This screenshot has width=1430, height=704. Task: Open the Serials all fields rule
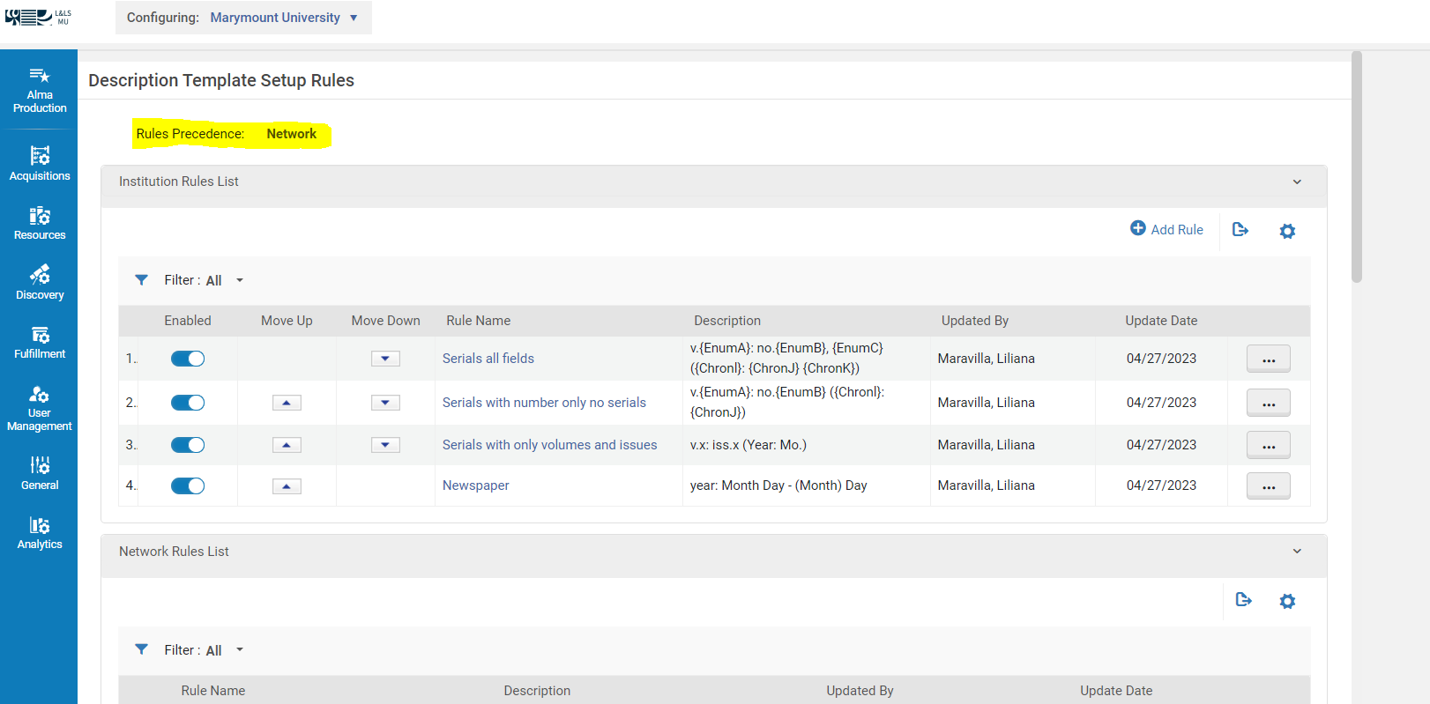click(488, 359)
